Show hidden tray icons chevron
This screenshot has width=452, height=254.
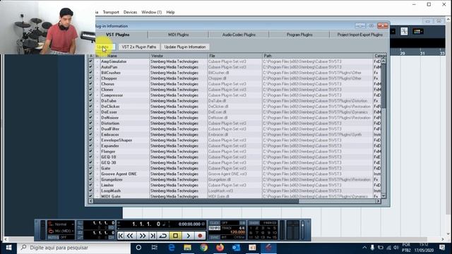pos(364,248)
